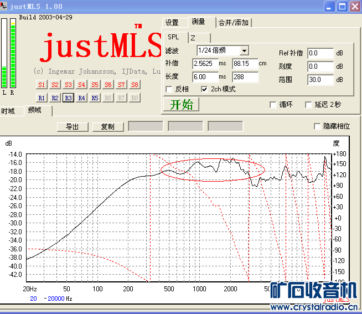
Task: Click the green 开始 start button
Action: pyautogui.click(x=181, y=105)
